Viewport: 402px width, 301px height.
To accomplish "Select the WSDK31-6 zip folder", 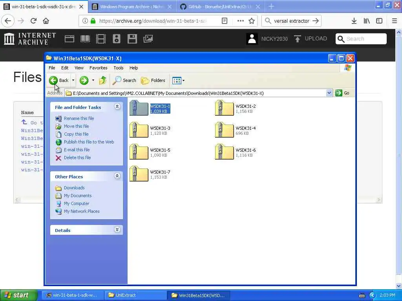I will (x=236, y=152).
